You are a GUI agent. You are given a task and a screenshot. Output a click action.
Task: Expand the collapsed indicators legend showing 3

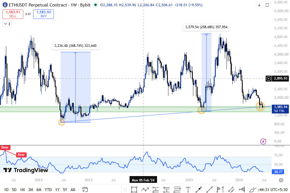[x=7, y=24]
